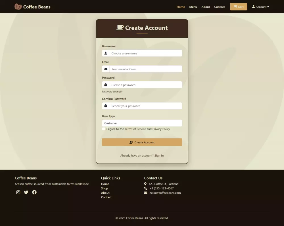Viewport: 284px width, 226px height.
Task: Click the Coffee Beans brand name in navbar
Action: pos(37,7)
